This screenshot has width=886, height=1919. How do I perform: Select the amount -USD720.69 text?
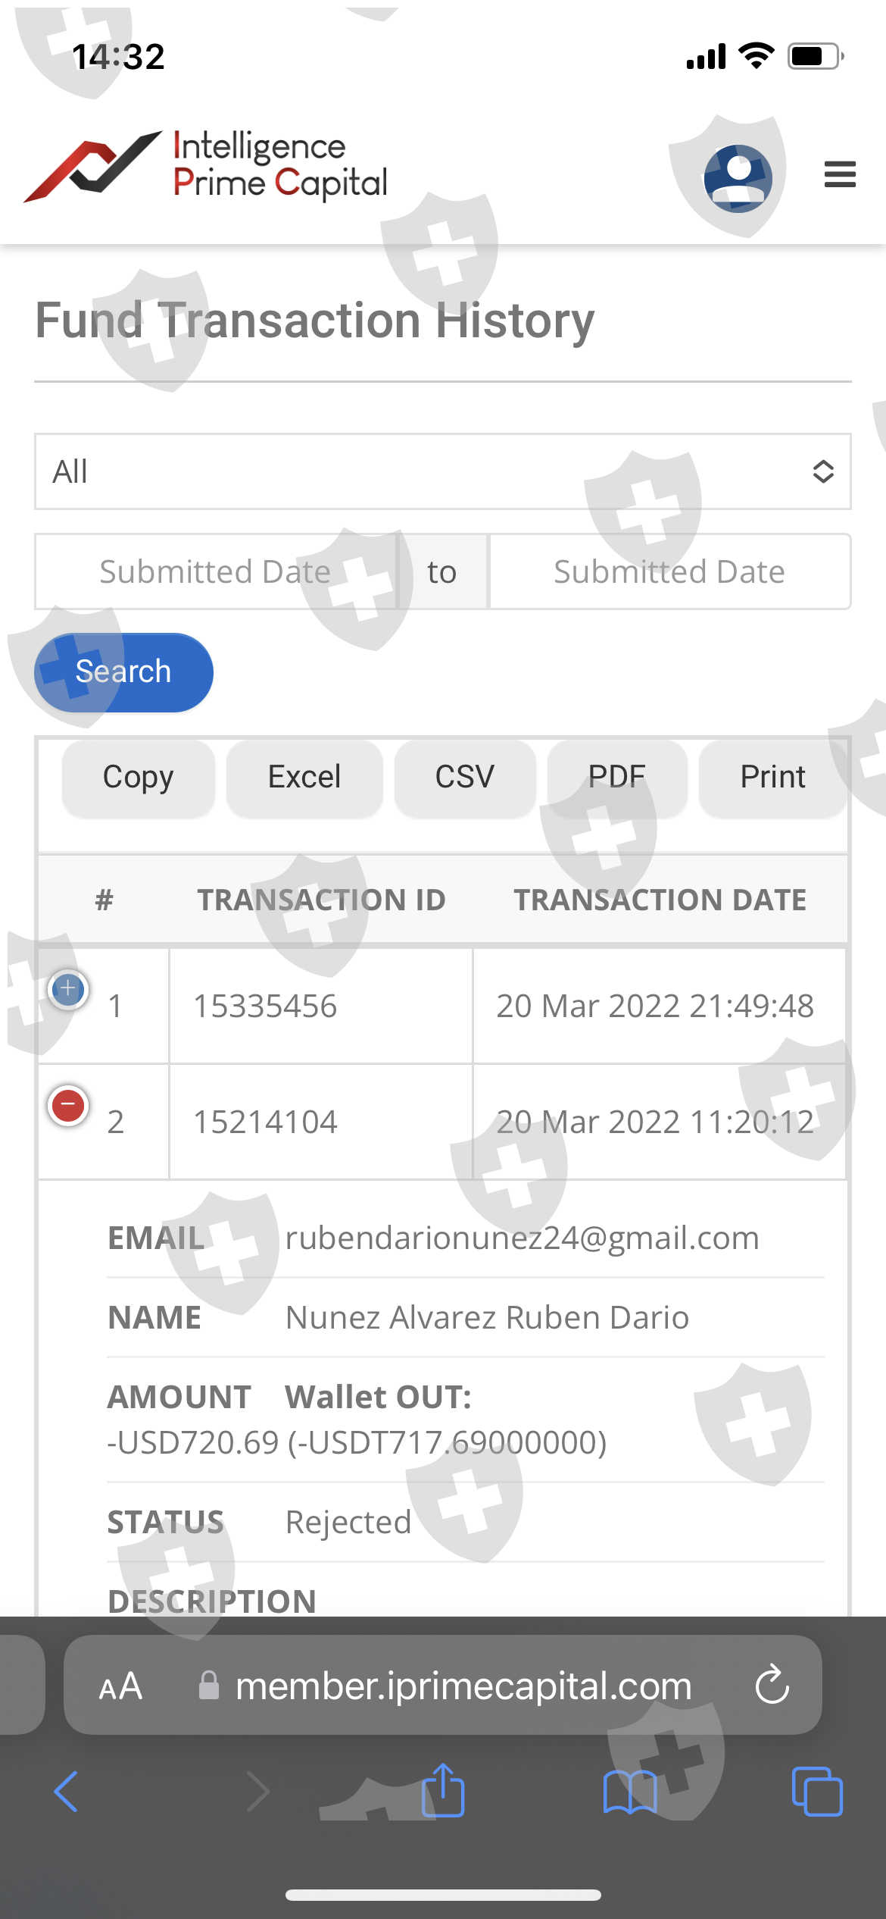[x=193, y=1442]
